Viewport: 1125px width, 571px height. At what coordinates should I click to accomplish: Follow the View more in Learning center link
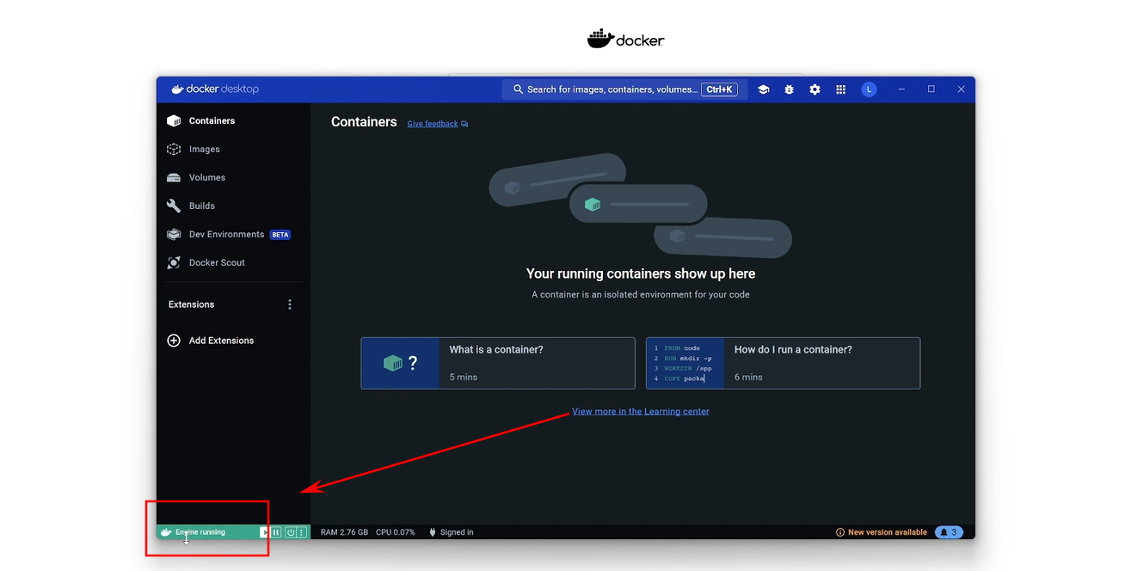(640, 412)
